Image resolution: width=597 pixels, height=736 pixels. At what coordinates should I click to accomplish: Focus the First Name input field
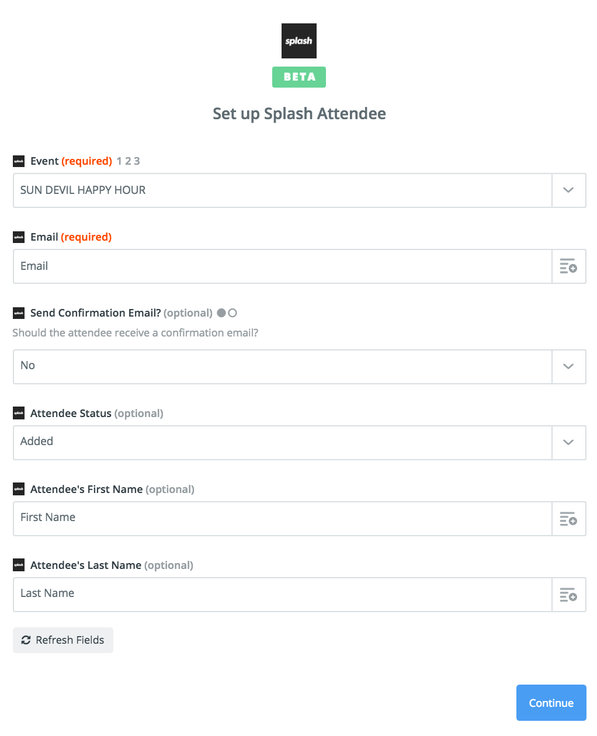(x=283, y=519)
